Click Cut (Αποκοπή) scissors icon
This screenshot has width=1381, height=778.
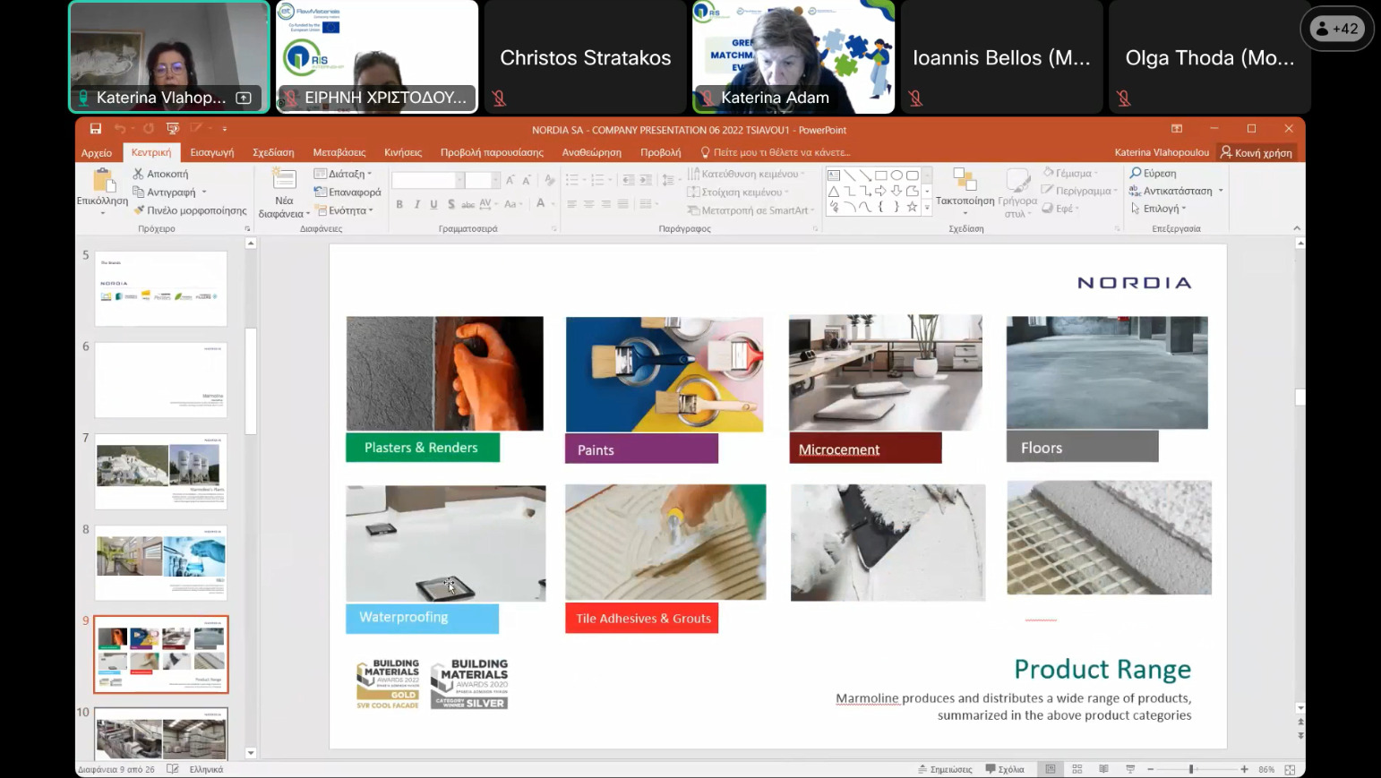click(x=139, y=174)
